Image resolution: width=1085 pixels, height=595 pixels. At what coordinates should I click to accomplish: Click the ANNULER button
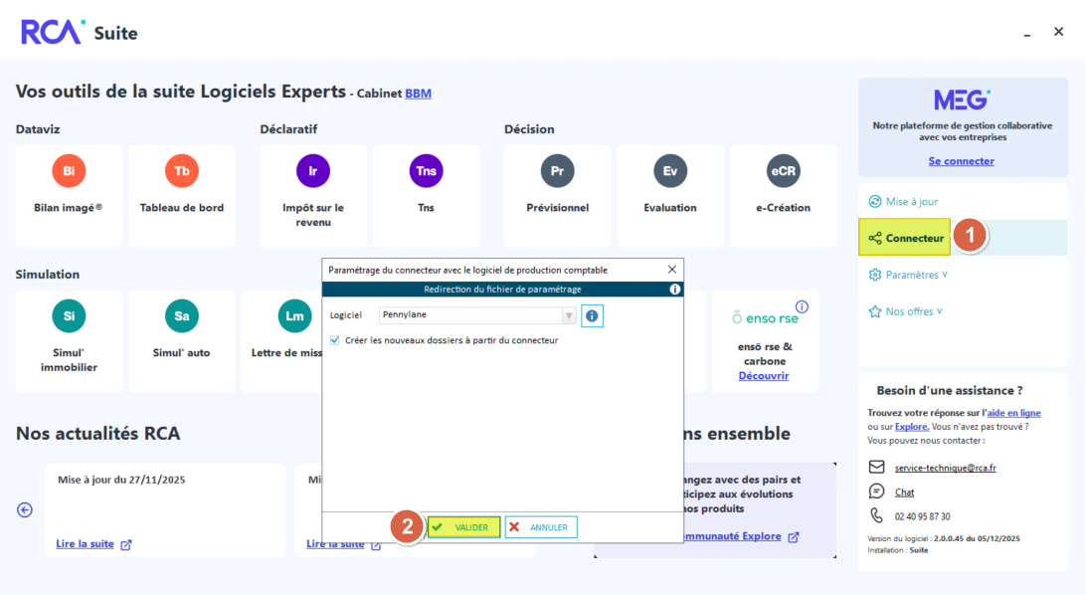coord(541,527)
